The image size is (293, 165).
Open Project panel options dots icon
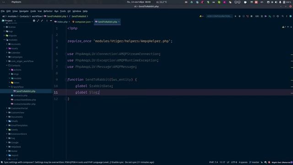[47, 21]
